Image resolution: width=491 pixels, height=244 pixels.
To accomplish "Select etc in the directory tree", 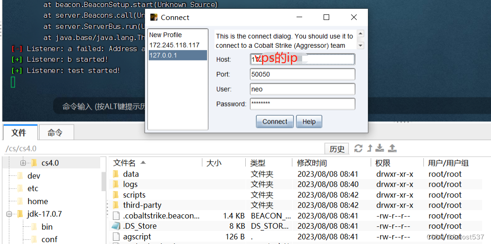I will point(33,188).
